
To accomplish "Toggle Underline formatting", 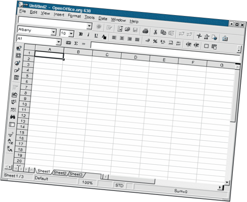I will click(96, 36).
